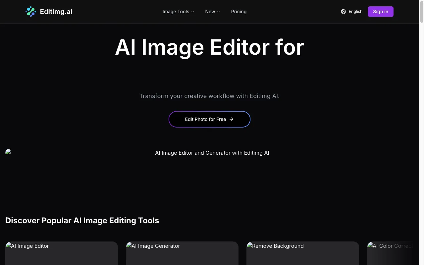Open the AI Image Generator card
This screenshot has width=424, height=265.
coord(182,253)
